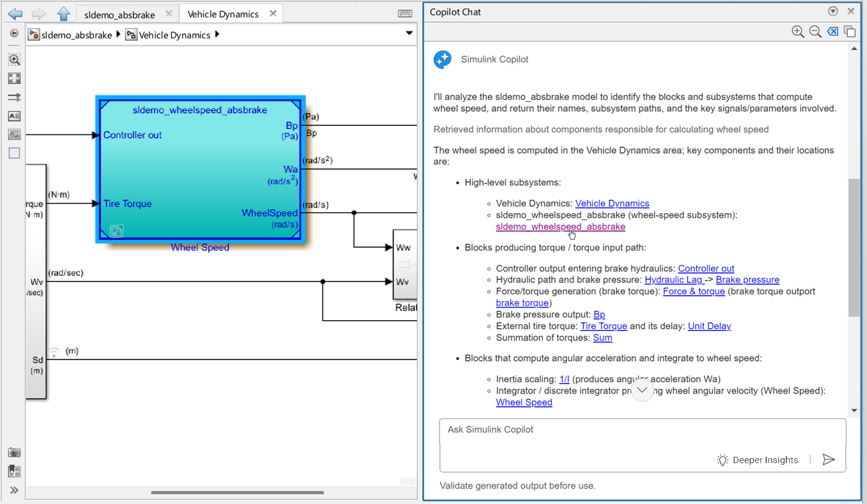This screenshot has width=867, height=504.
Task: Zoom in on the Copilot Chat text
Action: (798, 31)
